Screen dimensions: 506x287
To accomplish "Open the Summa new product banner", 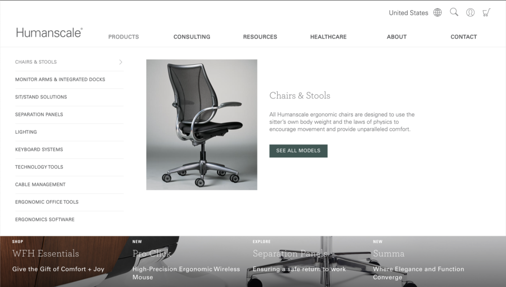I will 436,261.
